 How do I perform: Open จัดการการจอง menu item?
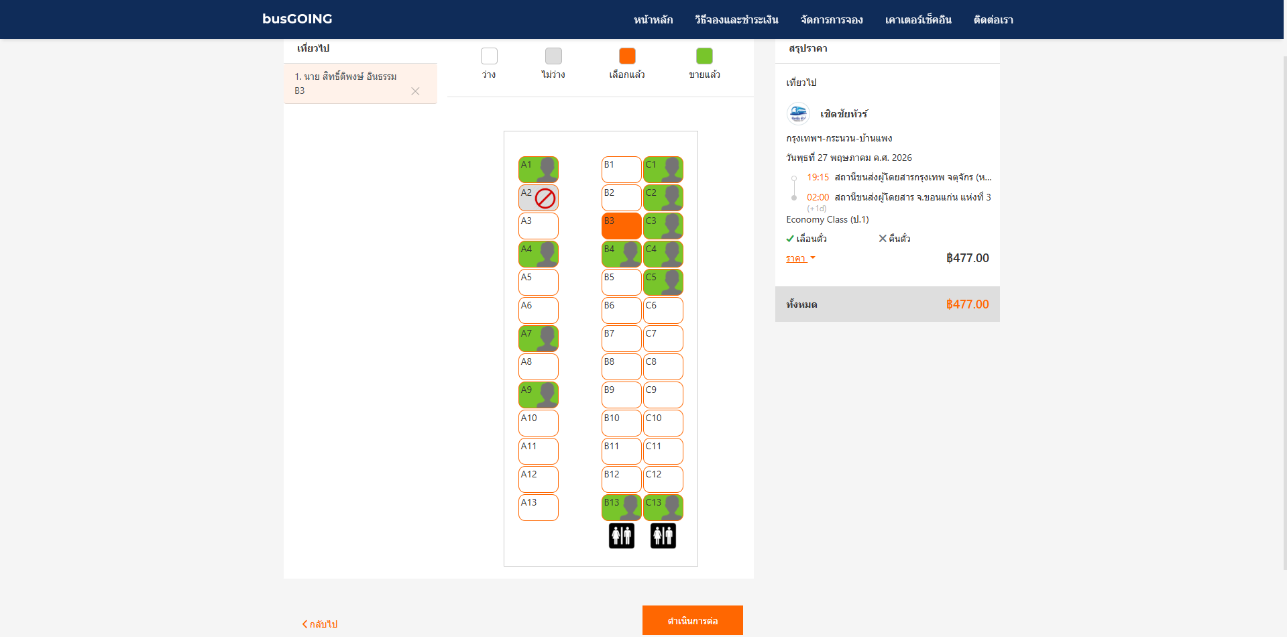click(x=832, y=19)
